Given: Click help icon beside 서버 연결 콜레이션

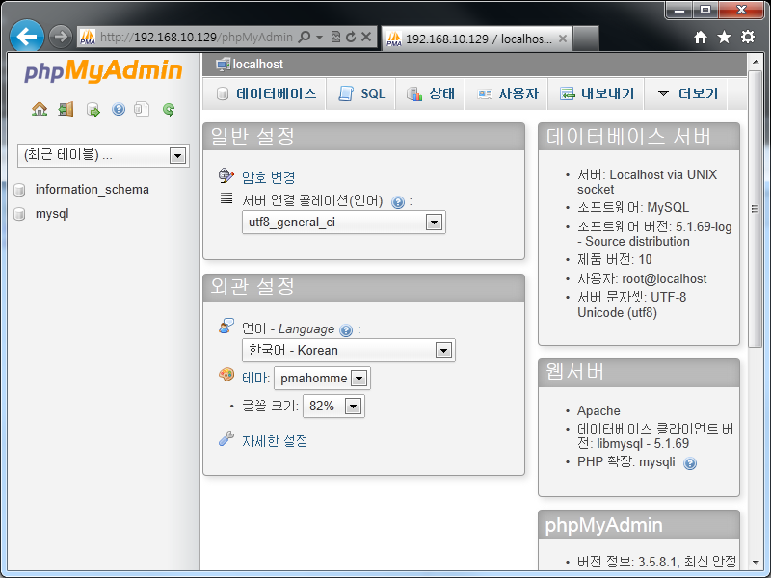Looking at the screenshot, I should coord(398,202).
